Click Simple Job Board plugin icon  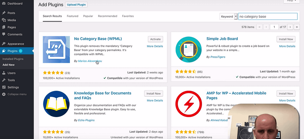click(189, 50)
